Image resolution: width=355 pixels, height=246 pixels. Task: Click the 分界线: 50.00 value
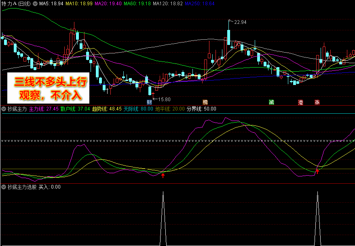pyautogui.click(x=201, y=109)
